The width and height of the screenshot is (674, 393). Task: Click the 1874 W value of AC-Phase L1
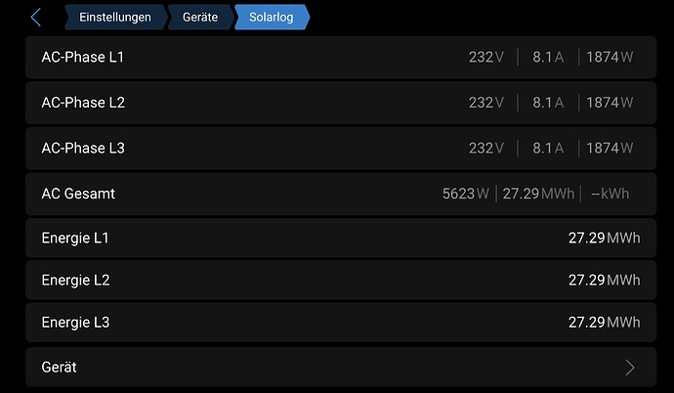pos(610,57)
